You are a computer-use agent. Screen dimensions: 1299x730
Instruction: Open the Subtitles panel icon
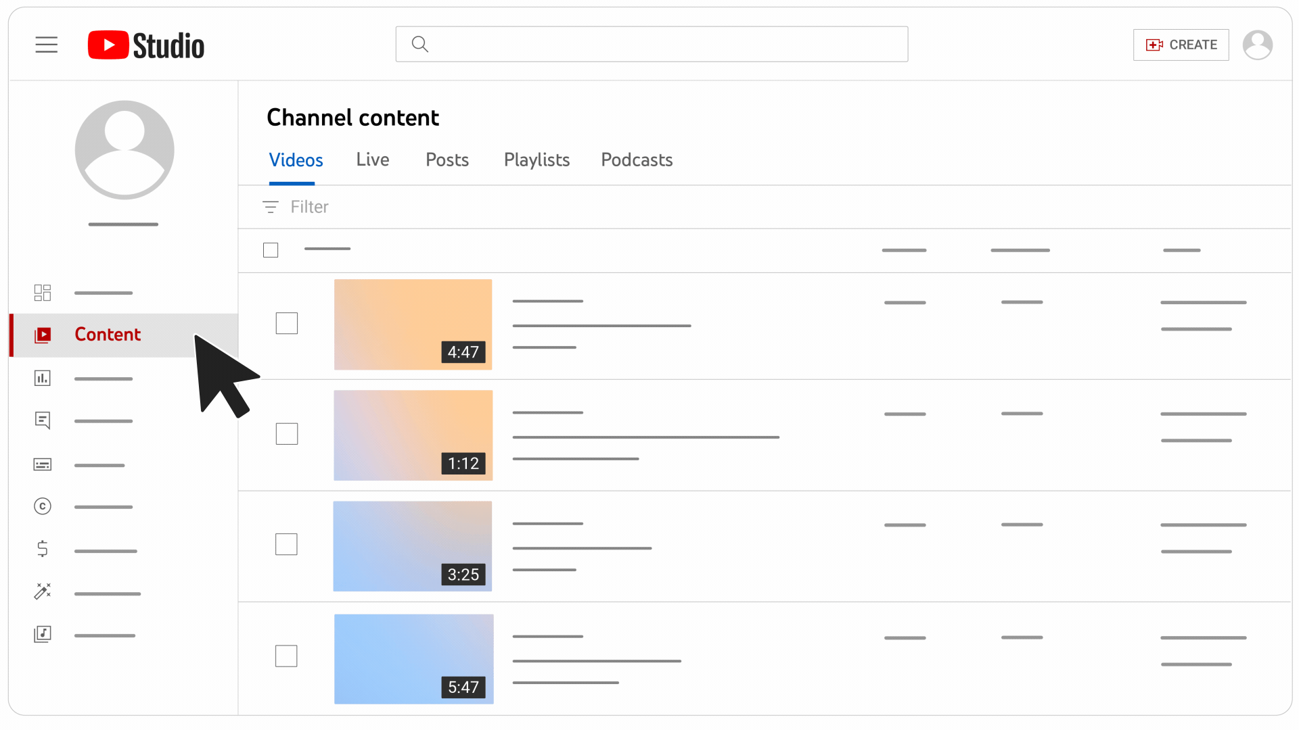point(42,464)
